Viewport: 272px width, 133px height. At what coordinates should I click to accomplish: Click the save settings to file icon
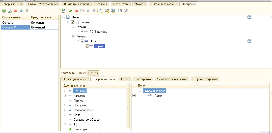pos(113,11)
